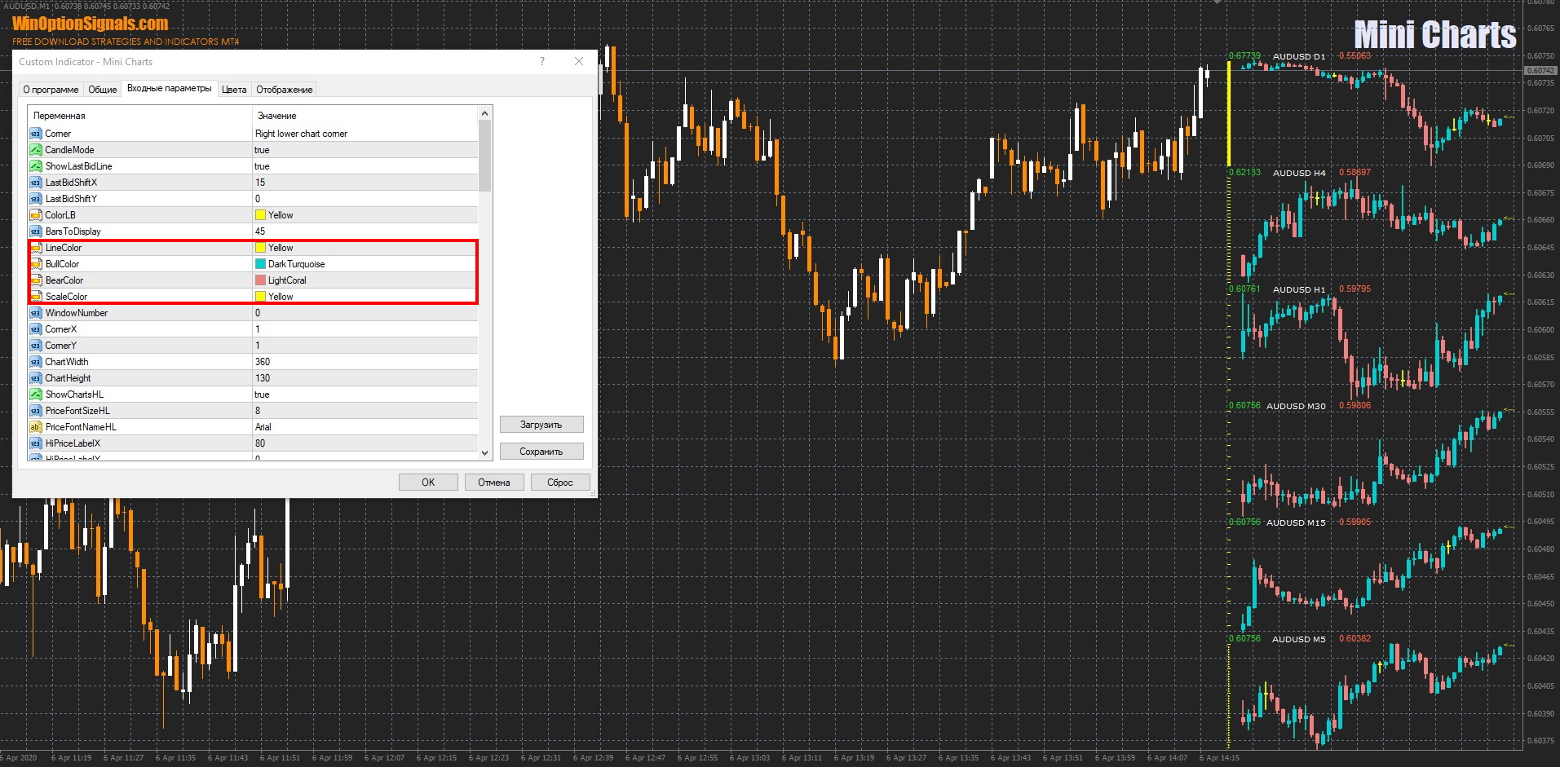Click the CandleMode boolean type icon
The width and height of the screenshot is (1560, 767).
(35, 150)
